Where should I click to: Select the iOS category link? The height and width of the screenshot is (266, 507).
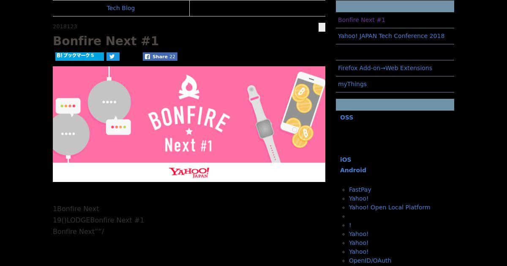point(346,160)
